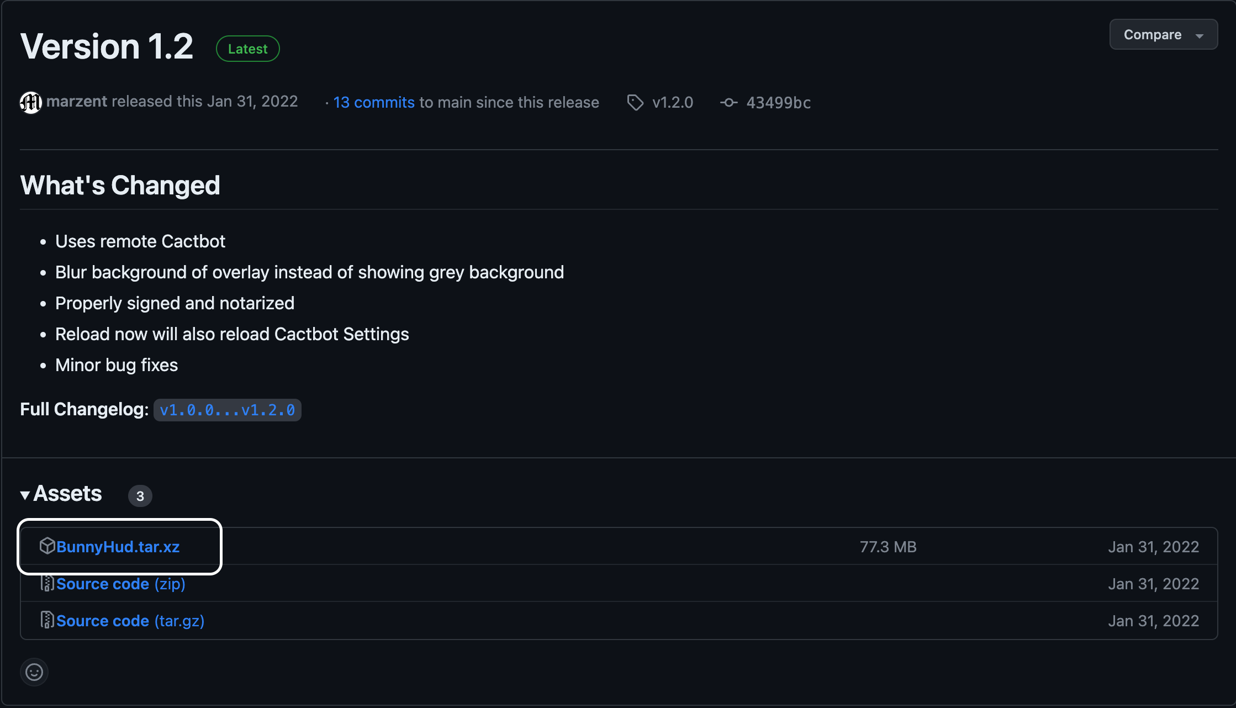
Task: Click the tar.gz file archive icon
Action: (47, 620)
